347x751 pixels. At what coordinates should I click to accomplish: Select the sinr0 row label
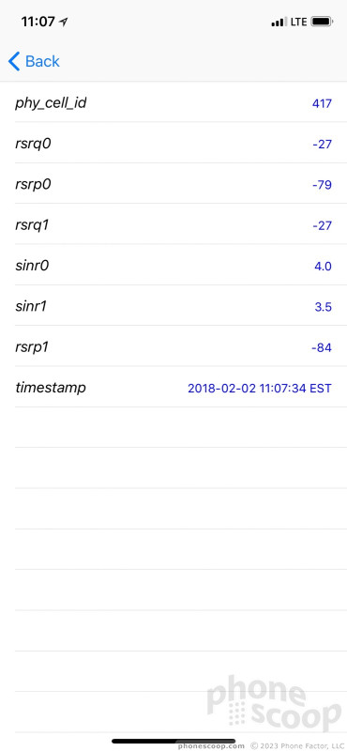point(32,266)
